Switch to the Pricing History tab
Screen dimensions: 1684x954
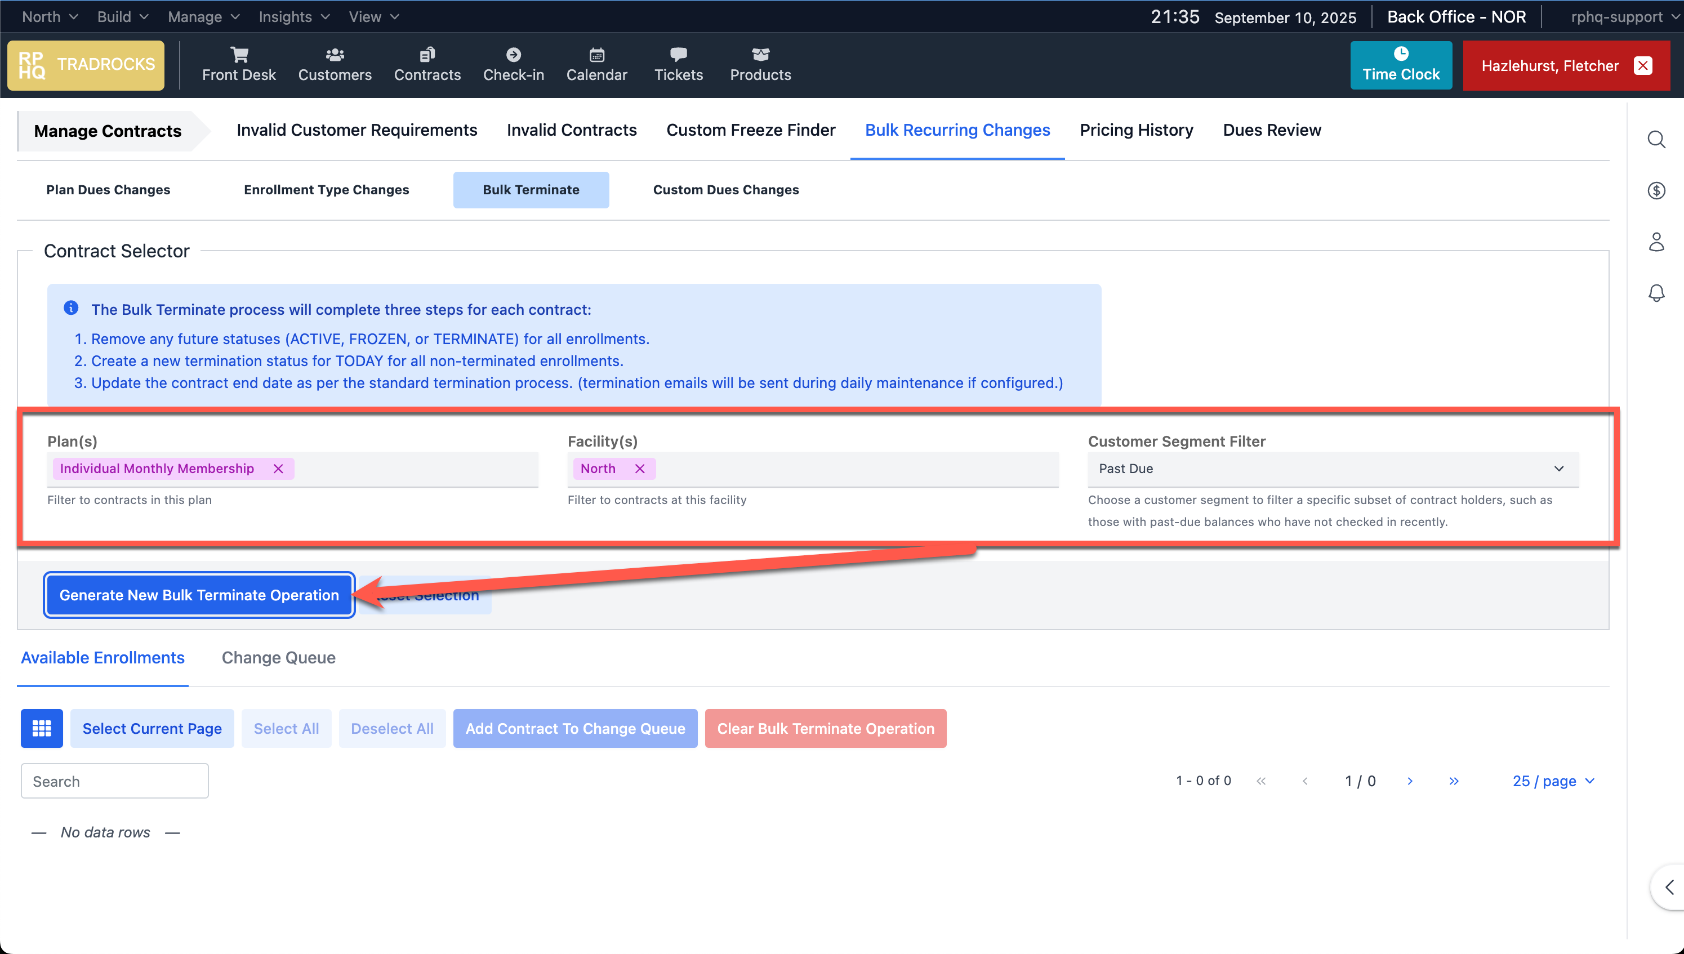click(1136, 130)
